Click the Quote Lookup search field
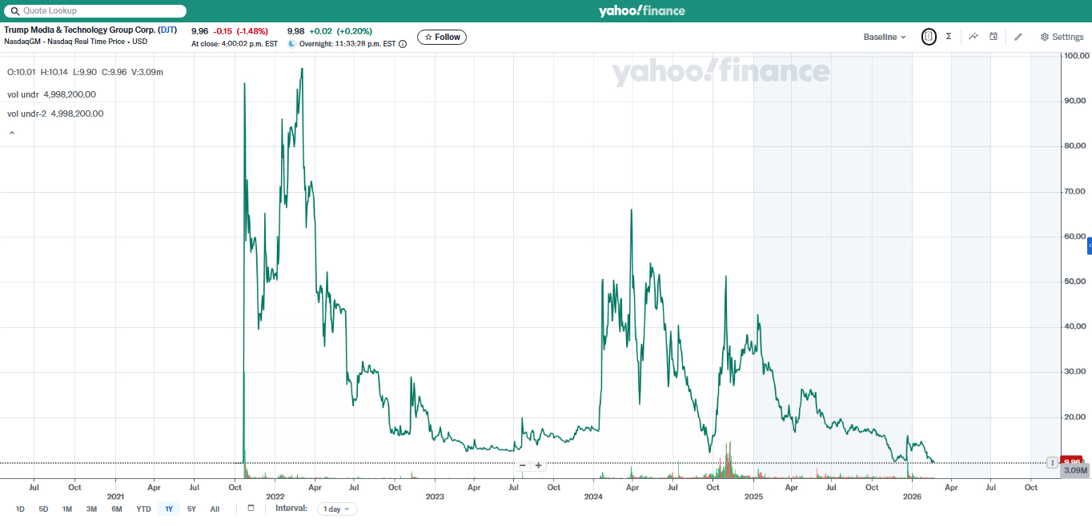Screen dimensions: 1092x527 (x=96, y=11)
